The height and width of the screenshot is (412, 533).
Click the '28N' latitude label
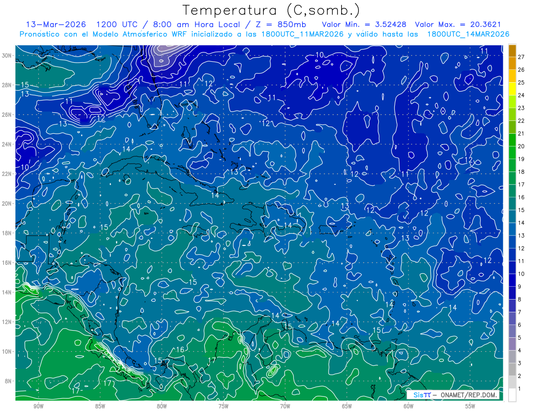click(6, 85)
